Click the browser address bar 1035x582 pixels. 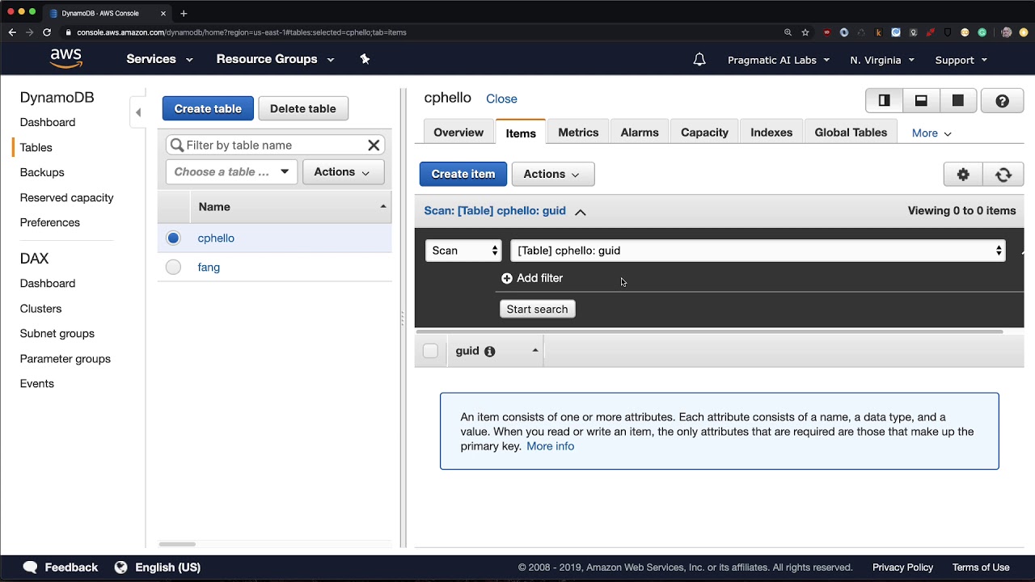click(420, 32)
